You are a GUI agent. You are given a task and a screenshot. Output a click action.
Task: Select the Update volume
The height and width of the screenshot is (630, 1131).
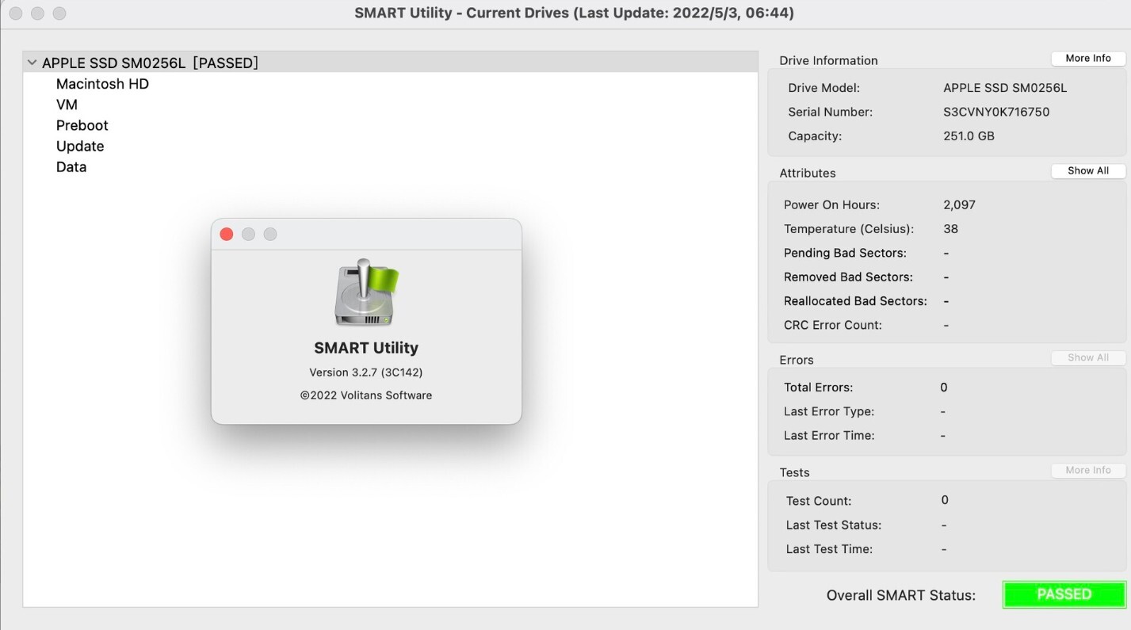80,147
